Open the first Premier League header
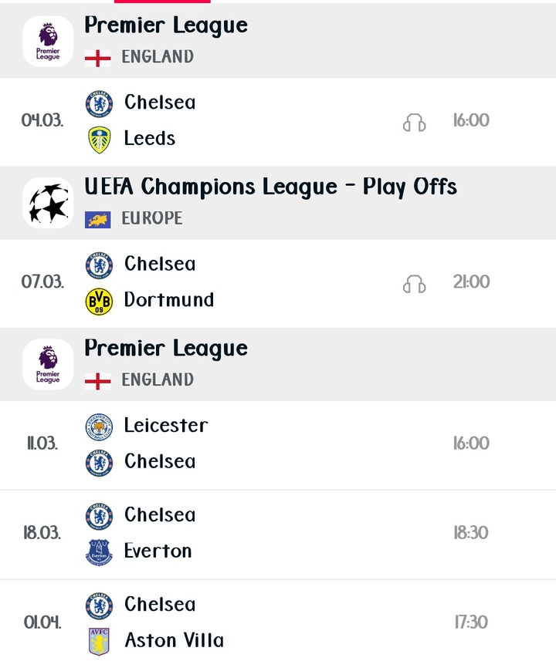Viewport: 556px width, 661px height. pos(278,40)
